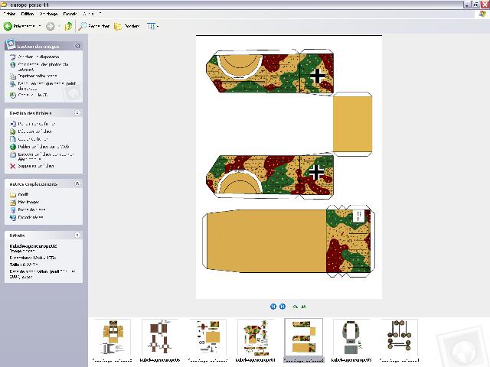Order photo prints via Internet
Viewport: 490px width, 367px height.
pyautogui.click(x=39, y=67)
